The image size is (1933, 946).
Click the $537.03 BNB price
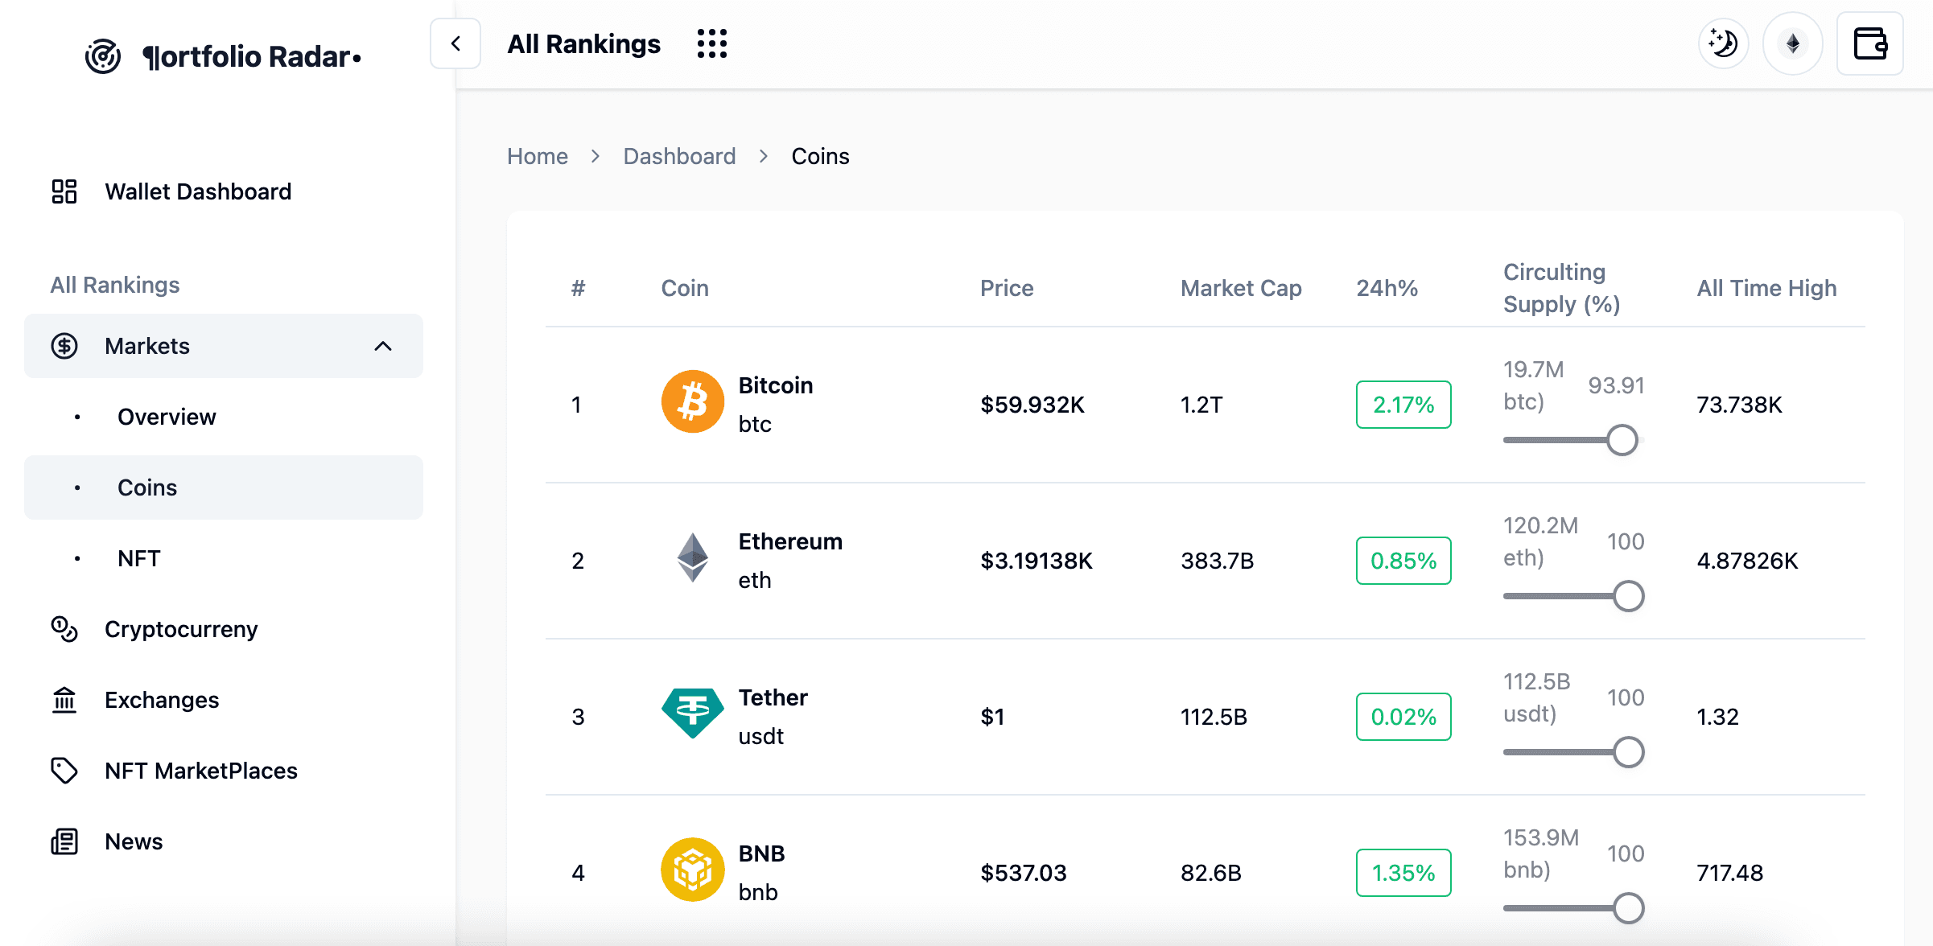1023,873
